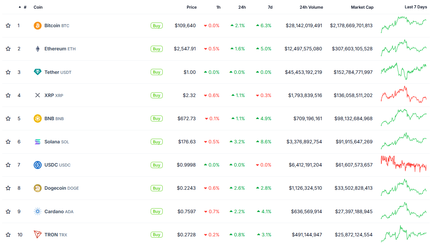Select Ethereum market cap $307,603,105,528

tap(352, 49)
